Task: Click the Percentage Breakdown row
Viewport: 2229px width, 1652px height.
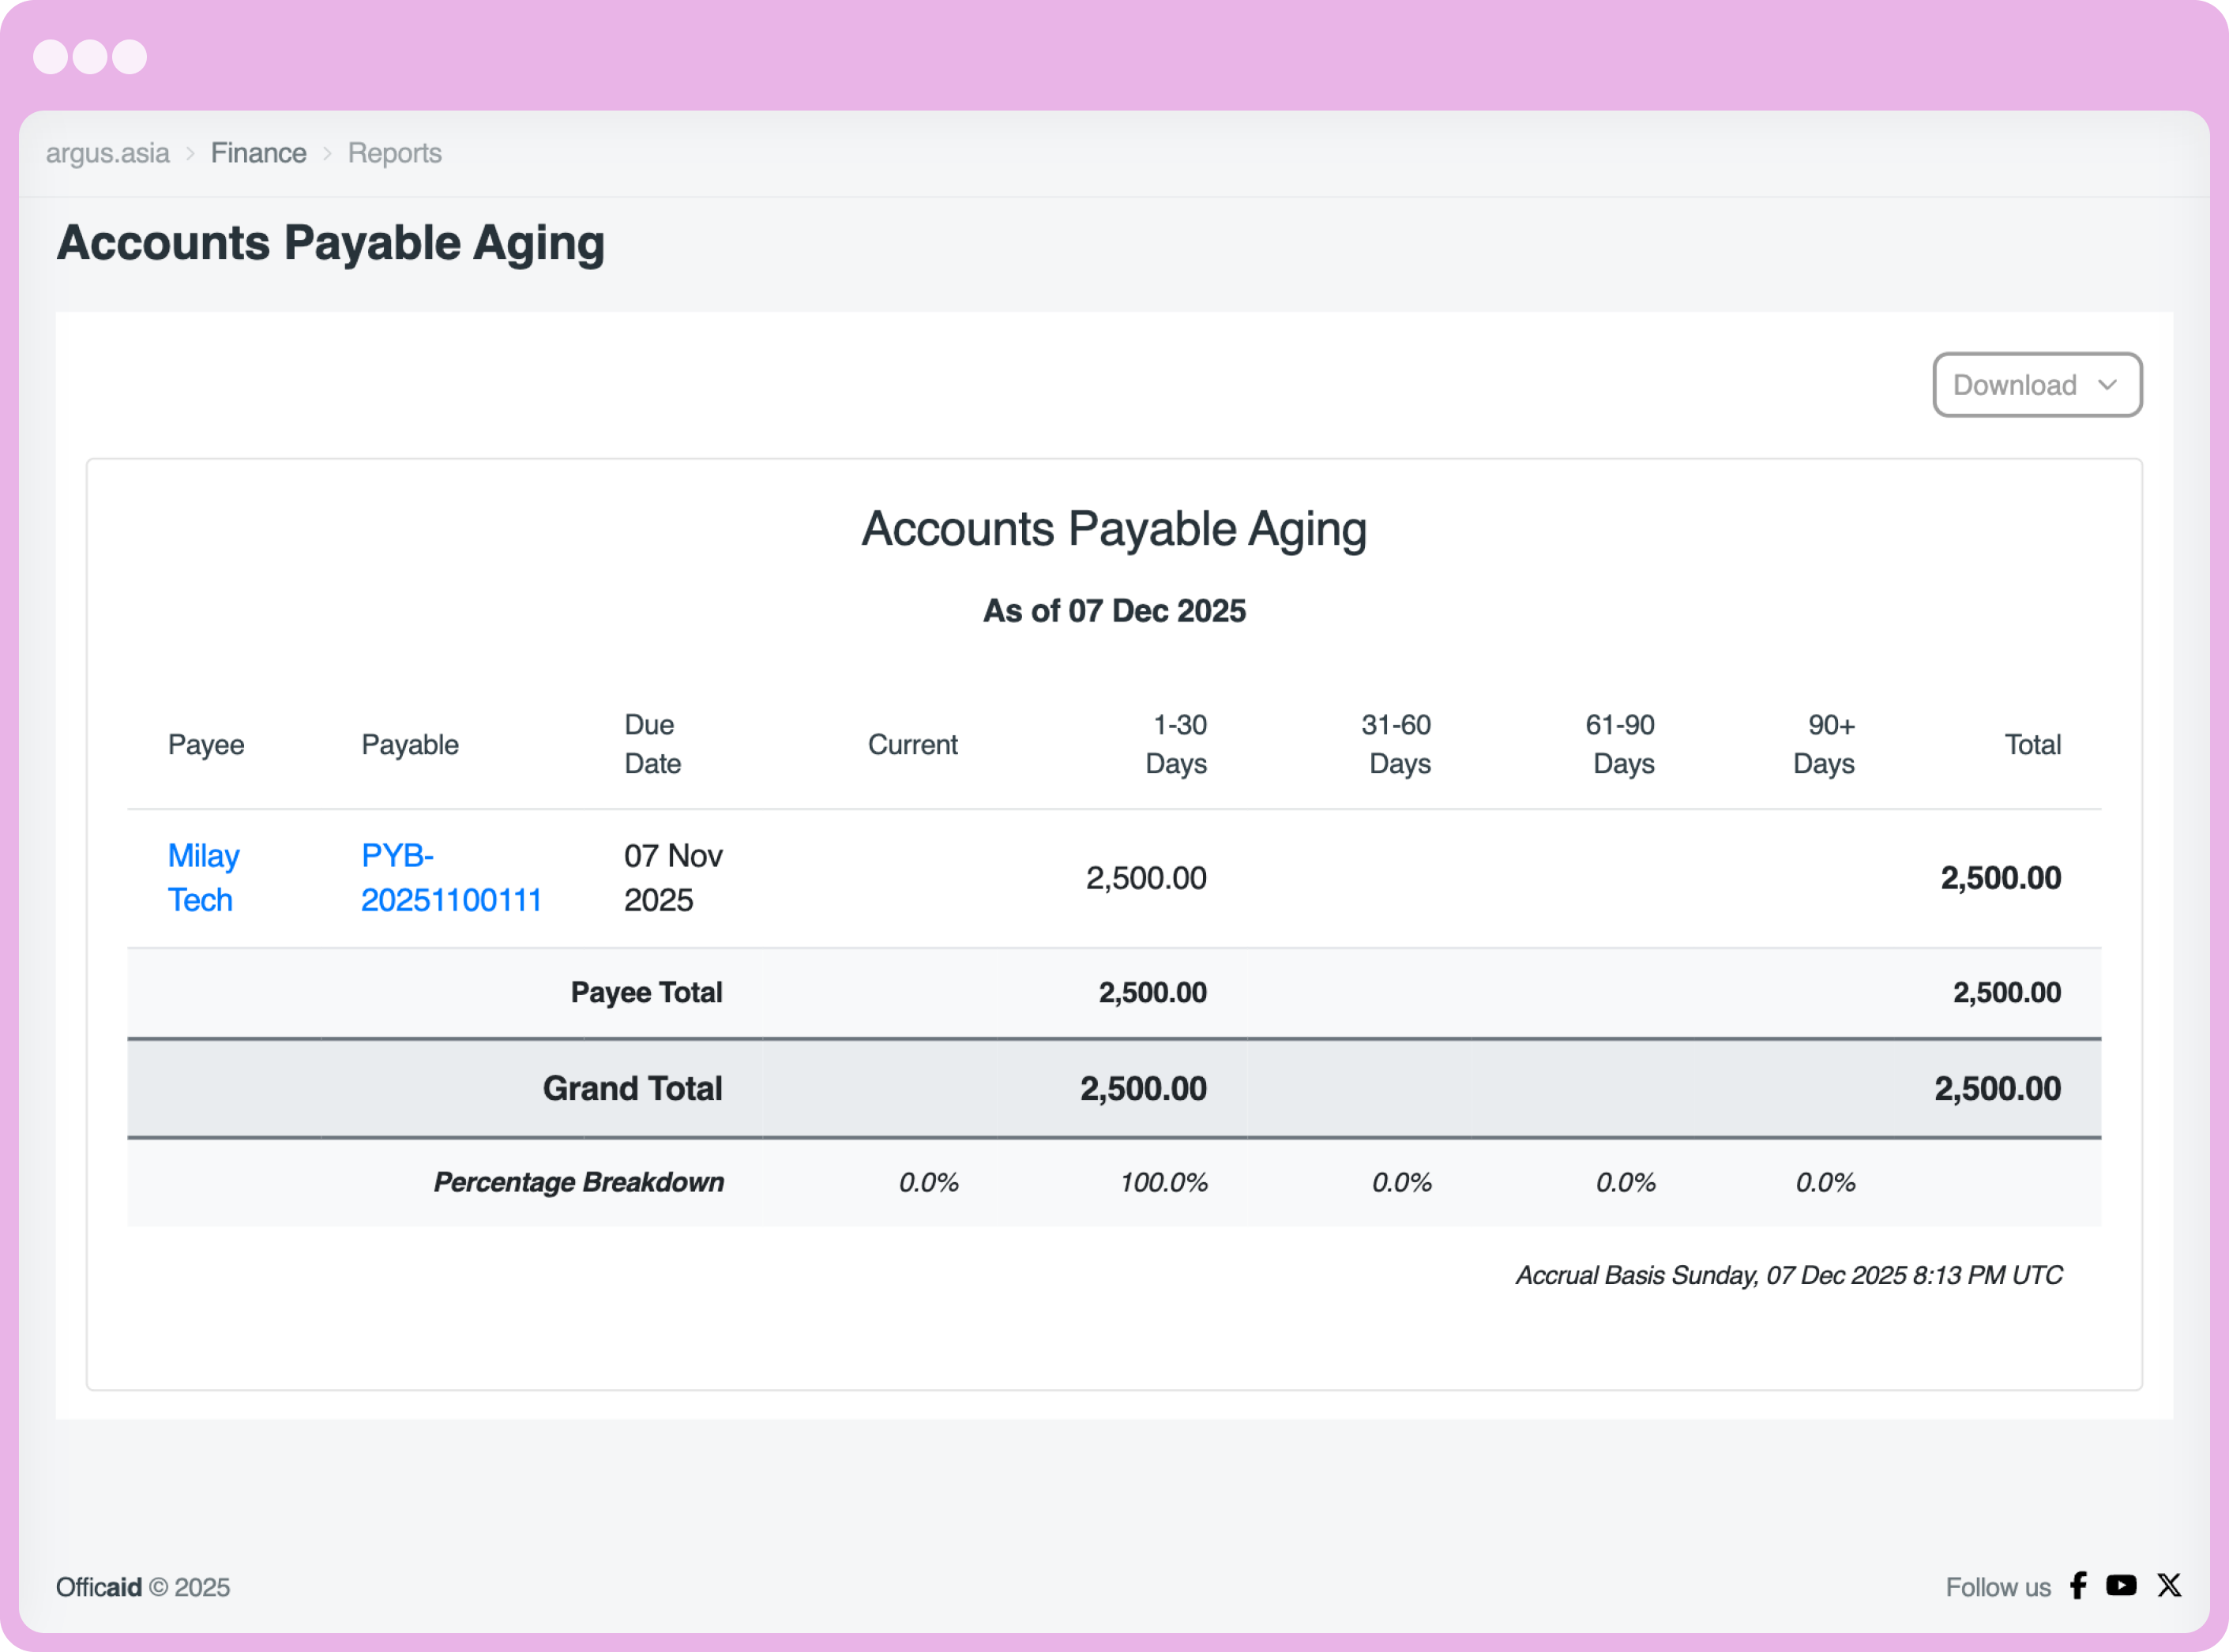Action: pyautogui.click(x=578, y=1182)
